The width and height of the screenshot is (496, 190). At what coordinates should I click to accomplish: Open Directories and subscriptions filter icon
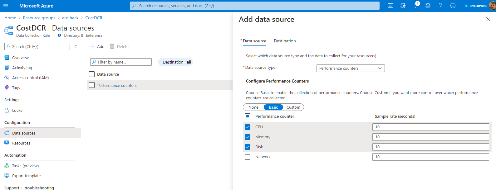[x=403, y=6]
